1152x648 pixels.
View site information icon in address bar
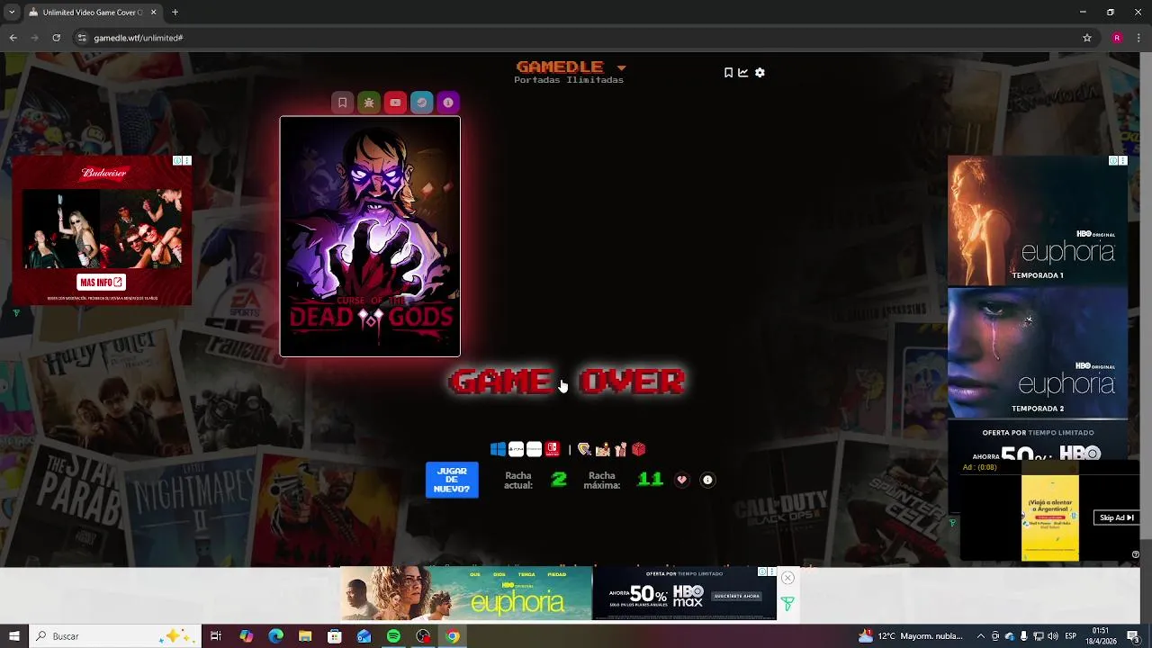pos(82,38)
